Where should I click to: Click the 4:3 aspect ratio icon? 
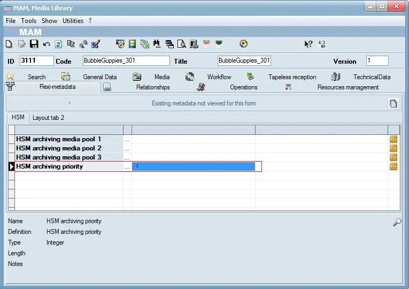[x=321, y=44]
